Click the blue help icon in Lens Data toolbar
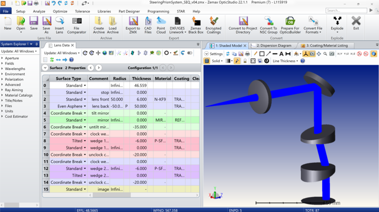 click(71, 60)
